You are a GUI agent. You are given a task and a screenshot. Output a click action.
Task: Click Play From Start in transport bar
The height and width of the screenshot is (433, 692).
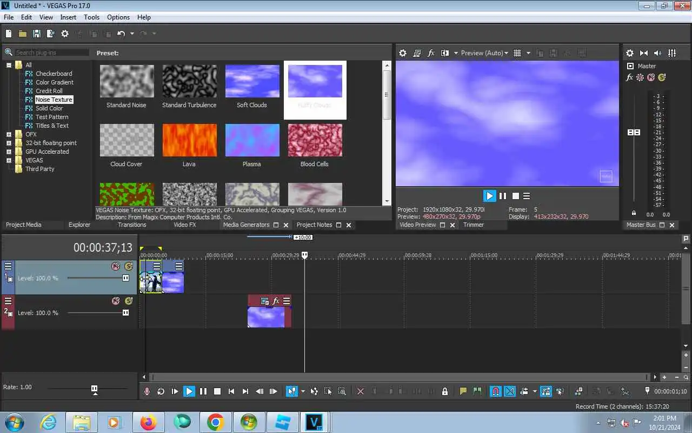(x=175, y=391)
